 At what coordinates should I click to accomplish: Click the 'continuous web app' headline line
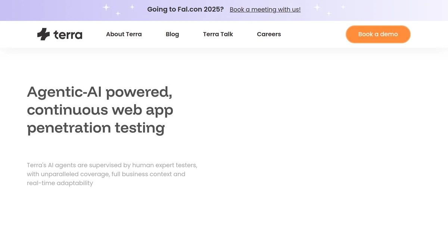[100, 110]
